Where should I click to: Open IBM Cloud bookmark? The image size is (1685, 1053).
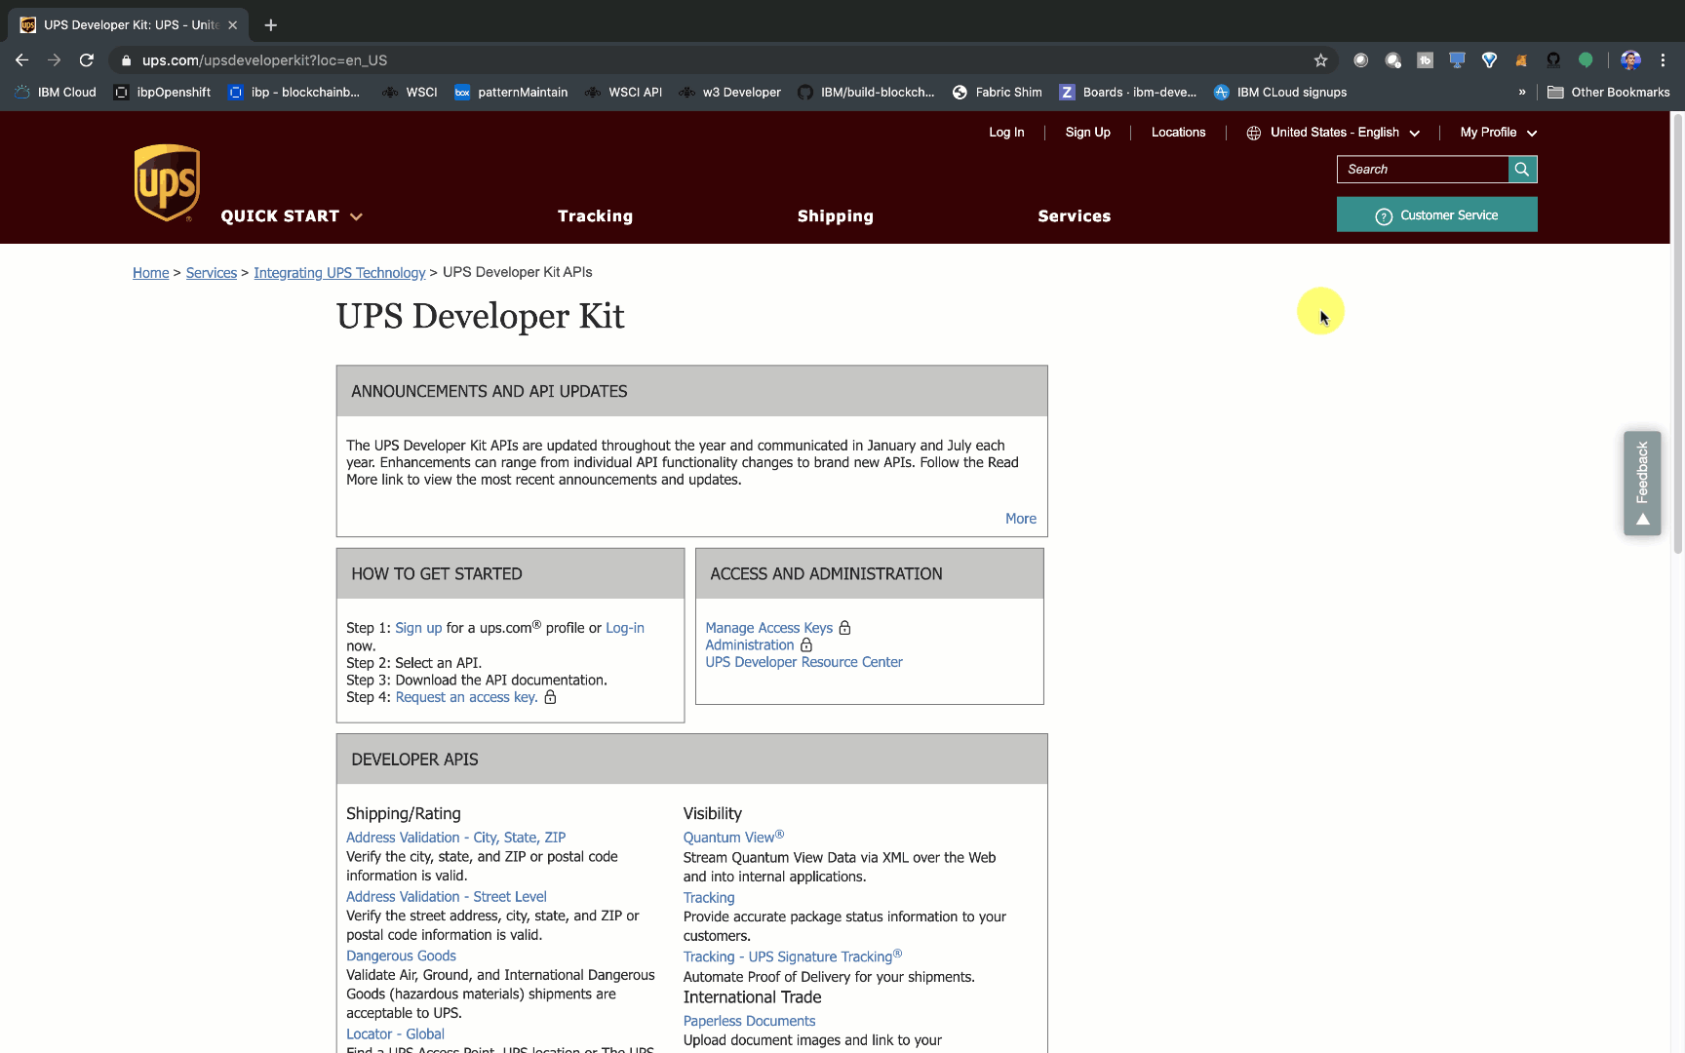(56, 93)
